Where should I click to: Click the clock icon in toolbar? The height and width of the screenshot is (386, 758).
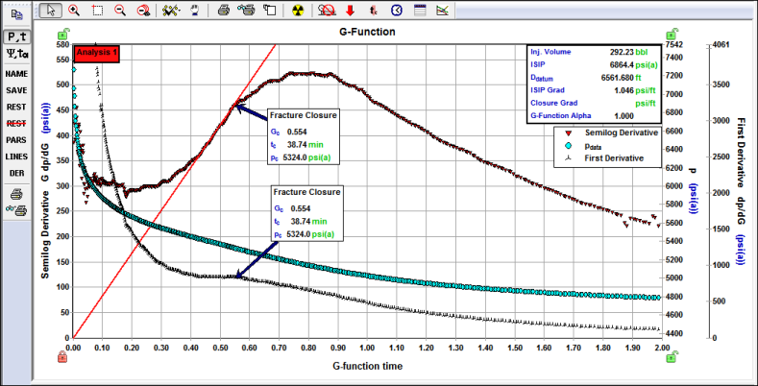[x=397, y=10]
